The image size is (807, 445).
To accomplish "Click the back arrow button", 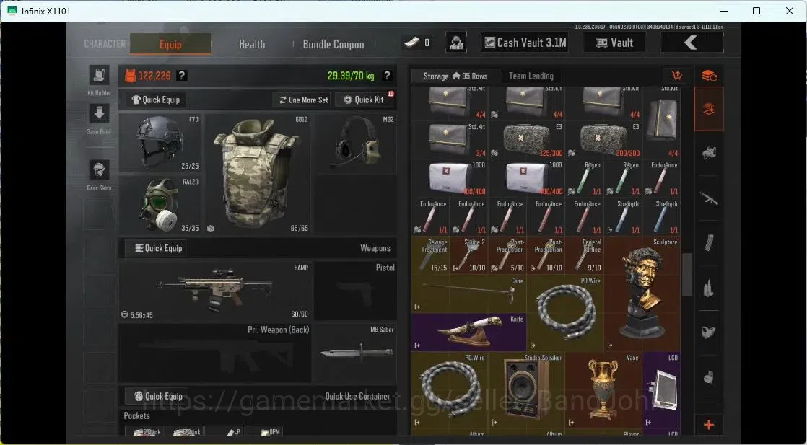I will click(x=692, y=43).
